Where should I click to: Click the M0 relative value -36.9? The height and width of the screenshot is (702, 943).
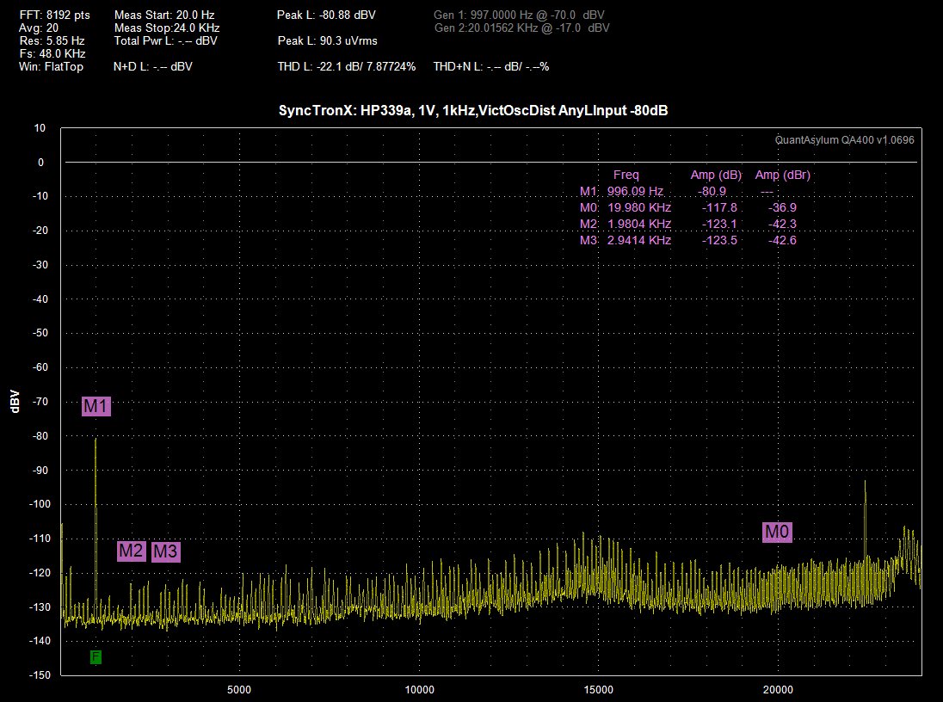(x=782, y=207)
